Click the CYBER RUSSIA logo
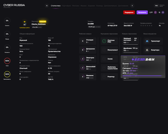Viewport: 168px width, 134px height. [x=14, y=5]
